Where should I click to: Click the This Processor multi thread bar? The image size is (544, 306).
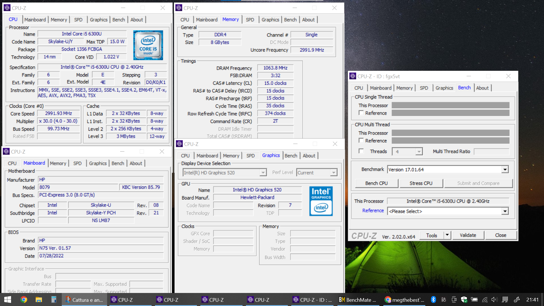pos(450,133)
